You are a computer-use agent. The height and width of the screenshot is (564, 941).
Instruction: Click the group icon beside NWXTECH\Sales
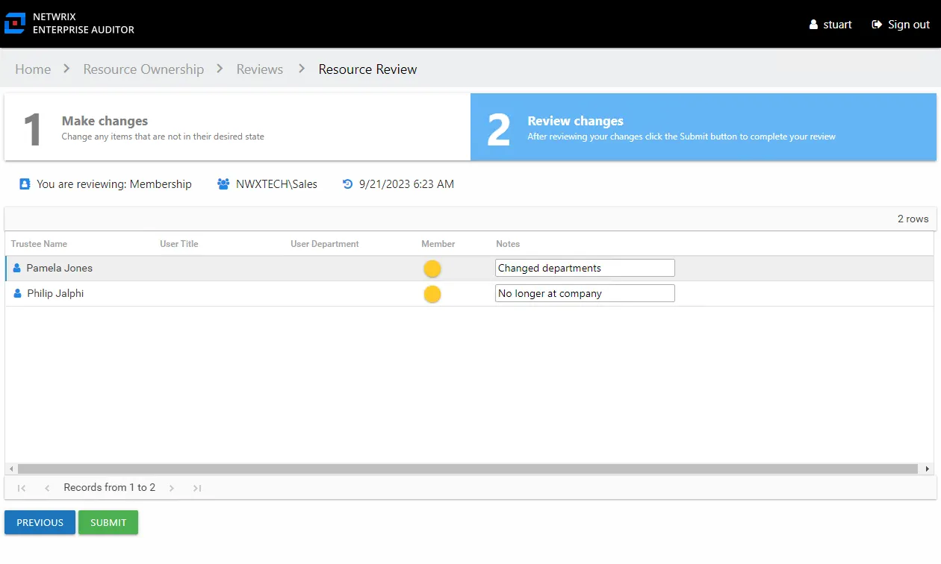pyautogui.click(x=223, y=184)
